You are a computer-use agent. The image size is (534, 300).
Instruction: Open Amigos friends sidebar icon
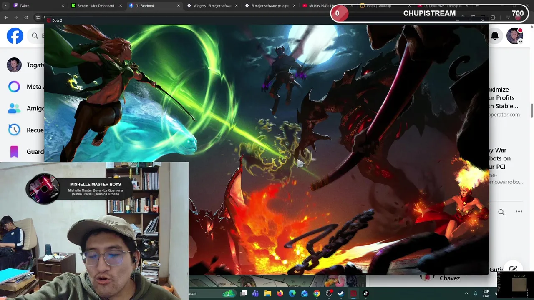tap(14, 108)
